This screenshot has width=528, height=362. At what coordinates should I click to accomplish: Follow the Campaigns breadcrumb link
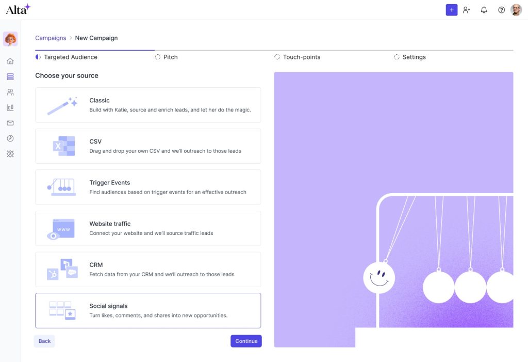(51, 38)
